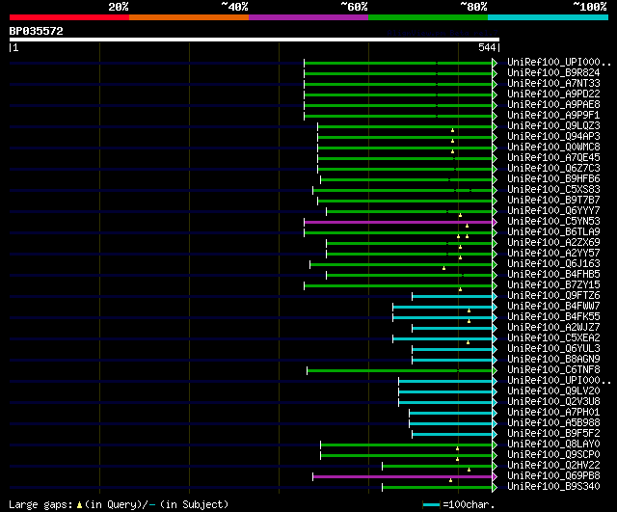
Task: Select hit label UniRef100_Q6Z7C3
Action: [553, 169]
